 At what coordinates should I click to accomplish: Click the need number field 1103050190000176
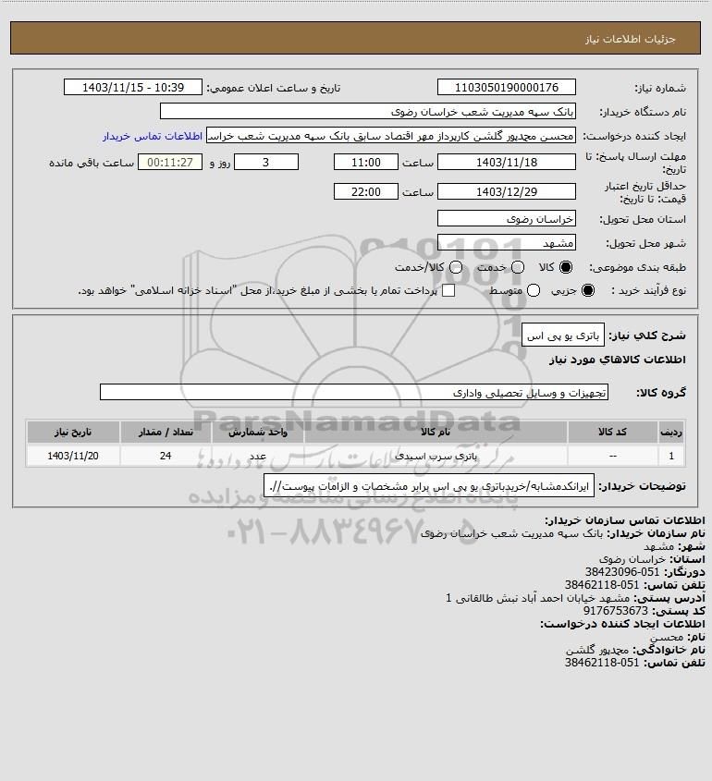pos(506,87)
